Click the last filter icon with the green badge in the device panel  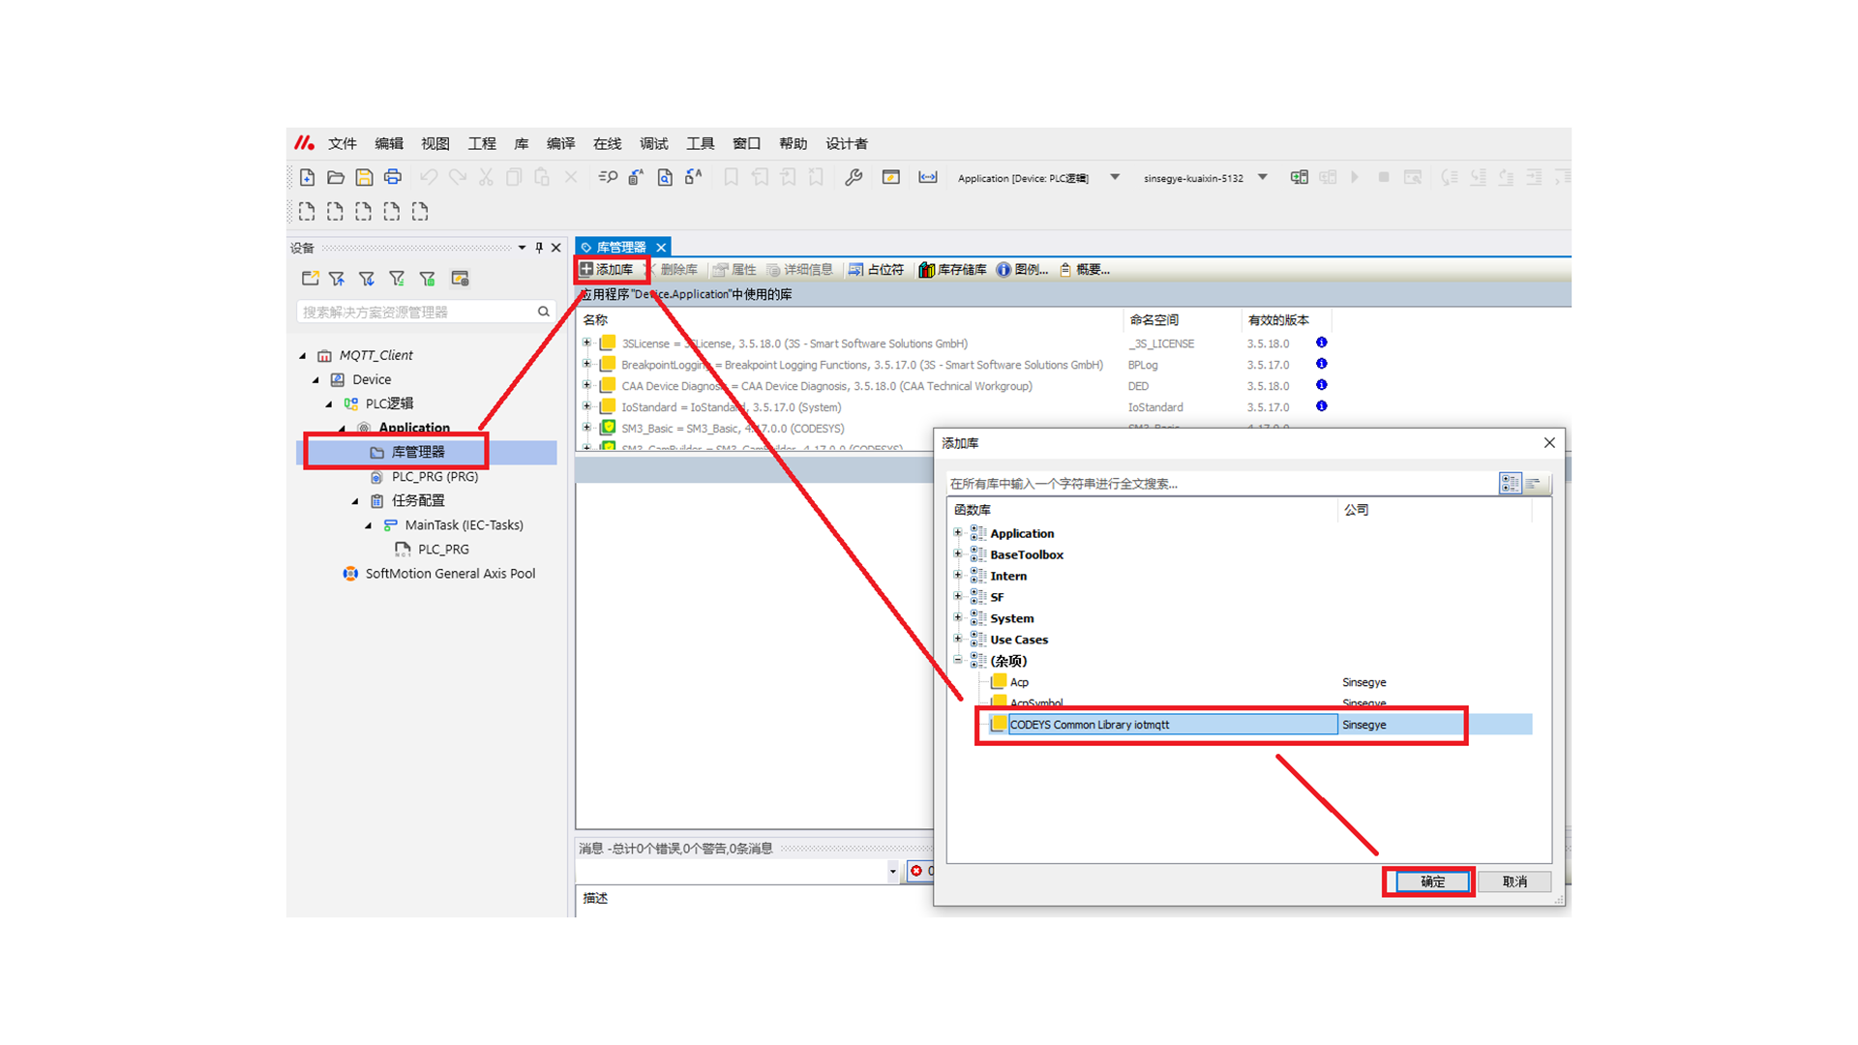tap(427, 279)
